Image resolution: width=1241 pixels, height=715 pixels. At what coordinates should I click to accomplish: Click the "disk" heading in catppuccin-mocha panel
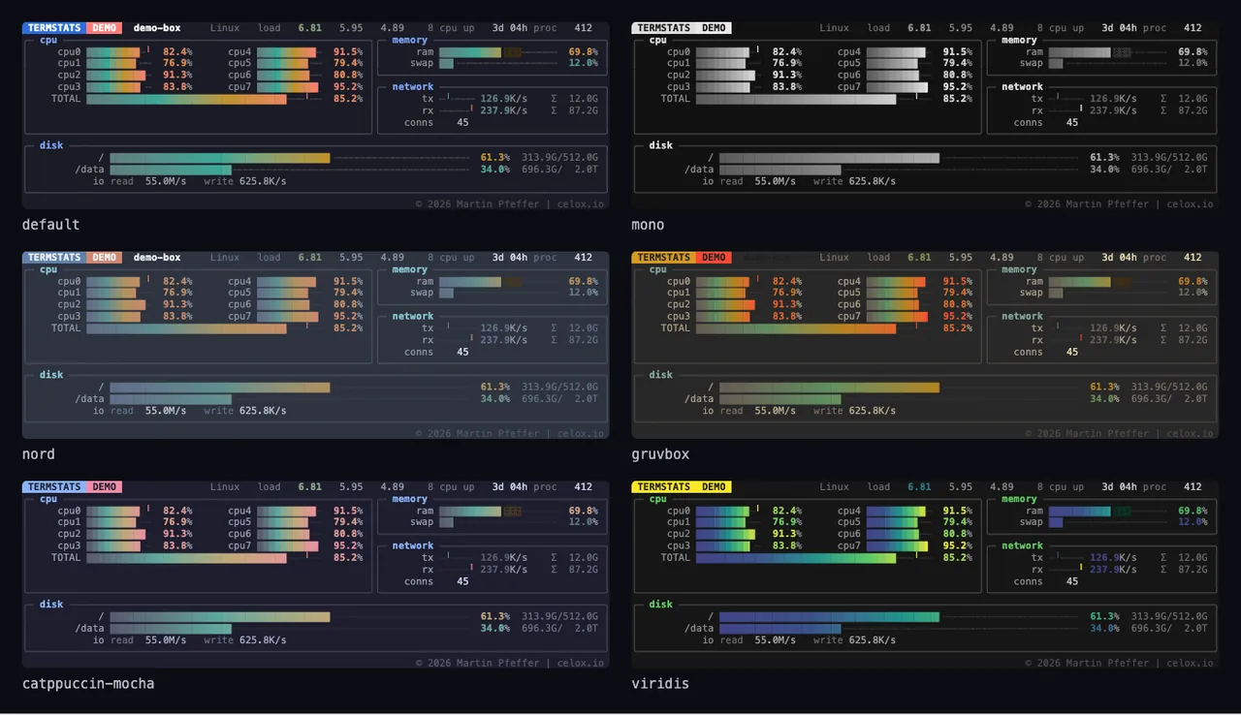pyautogui.click(x=51, y=605)
